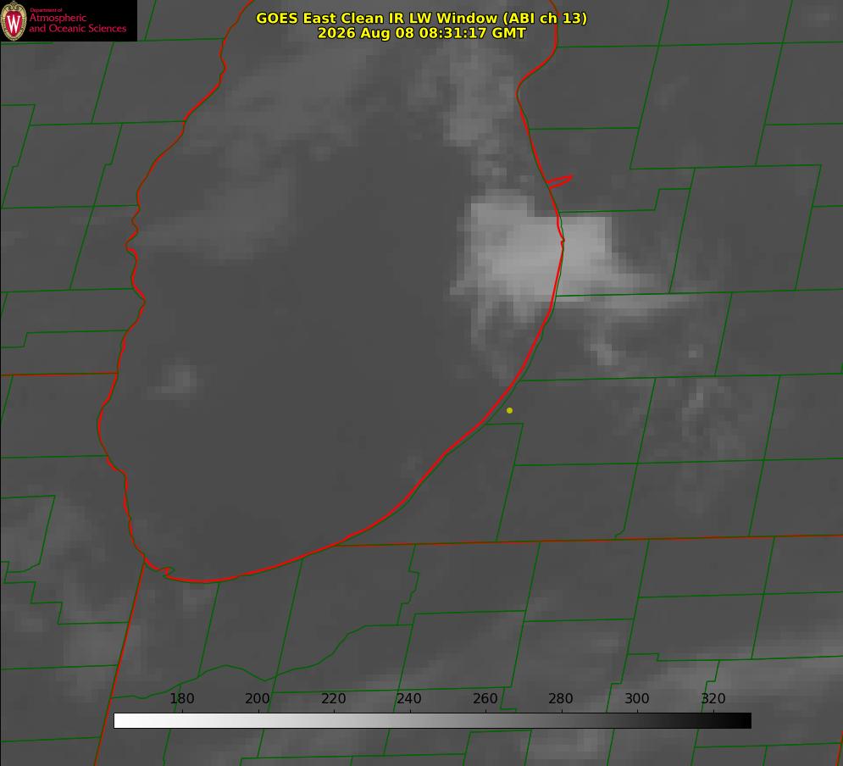
Task: Click the 180 label on the colorbar
Action: pyautogui.click(x=181, y=698)
